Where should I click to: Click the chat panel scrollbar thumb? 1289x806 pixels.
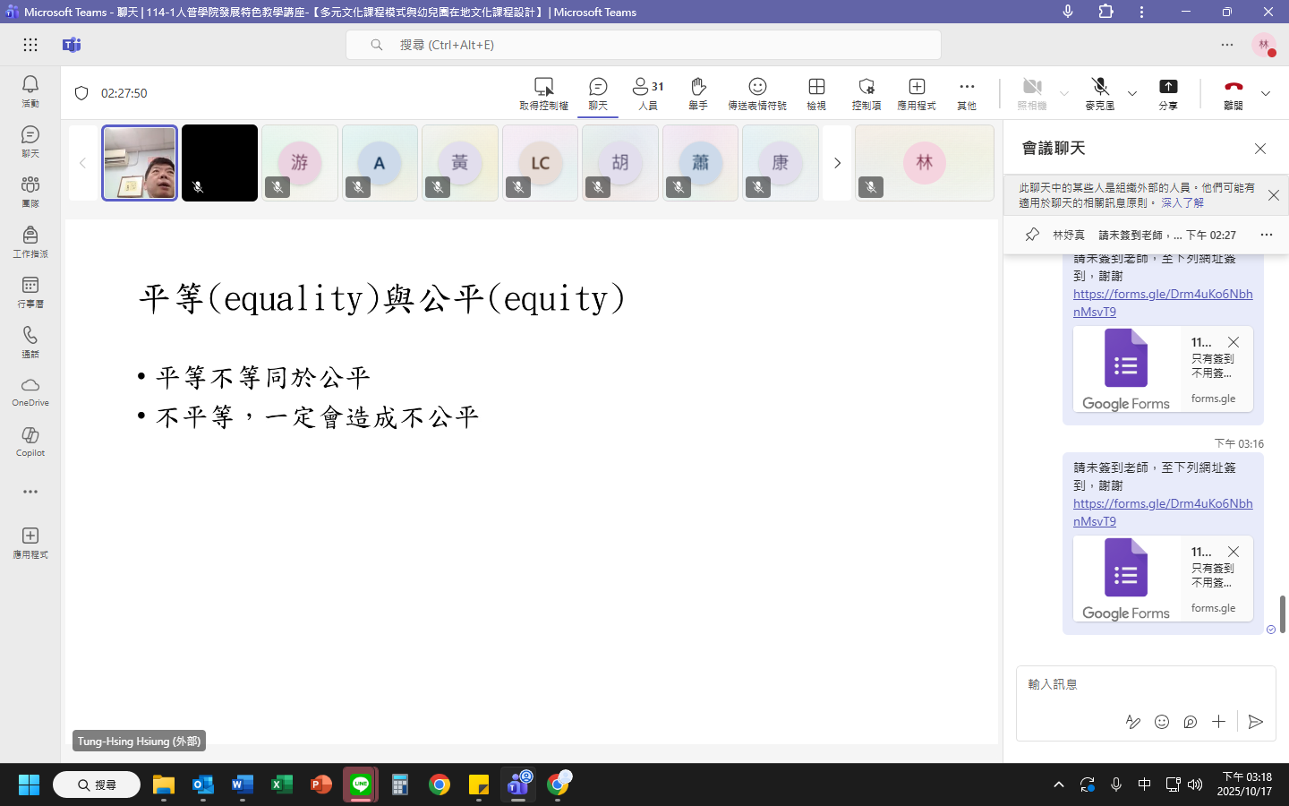[1283, 613]
